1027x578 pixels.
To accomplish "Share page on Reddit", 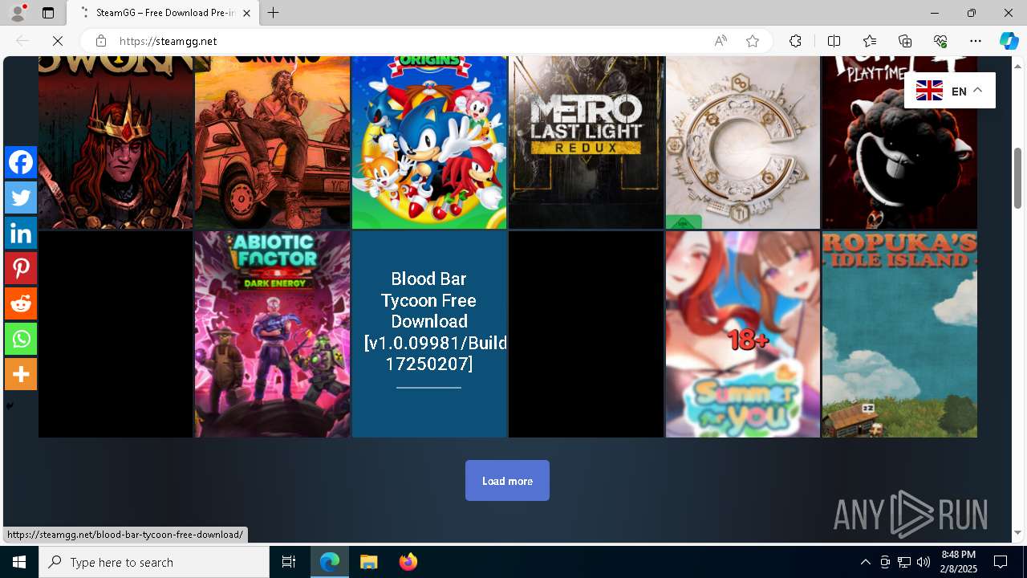I will (21, 303).
